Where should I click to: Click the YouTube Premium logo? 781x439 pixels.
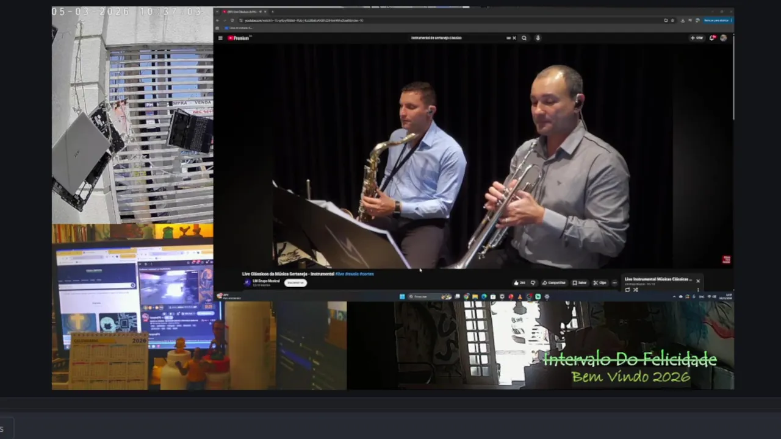click(x=239, y=38)
